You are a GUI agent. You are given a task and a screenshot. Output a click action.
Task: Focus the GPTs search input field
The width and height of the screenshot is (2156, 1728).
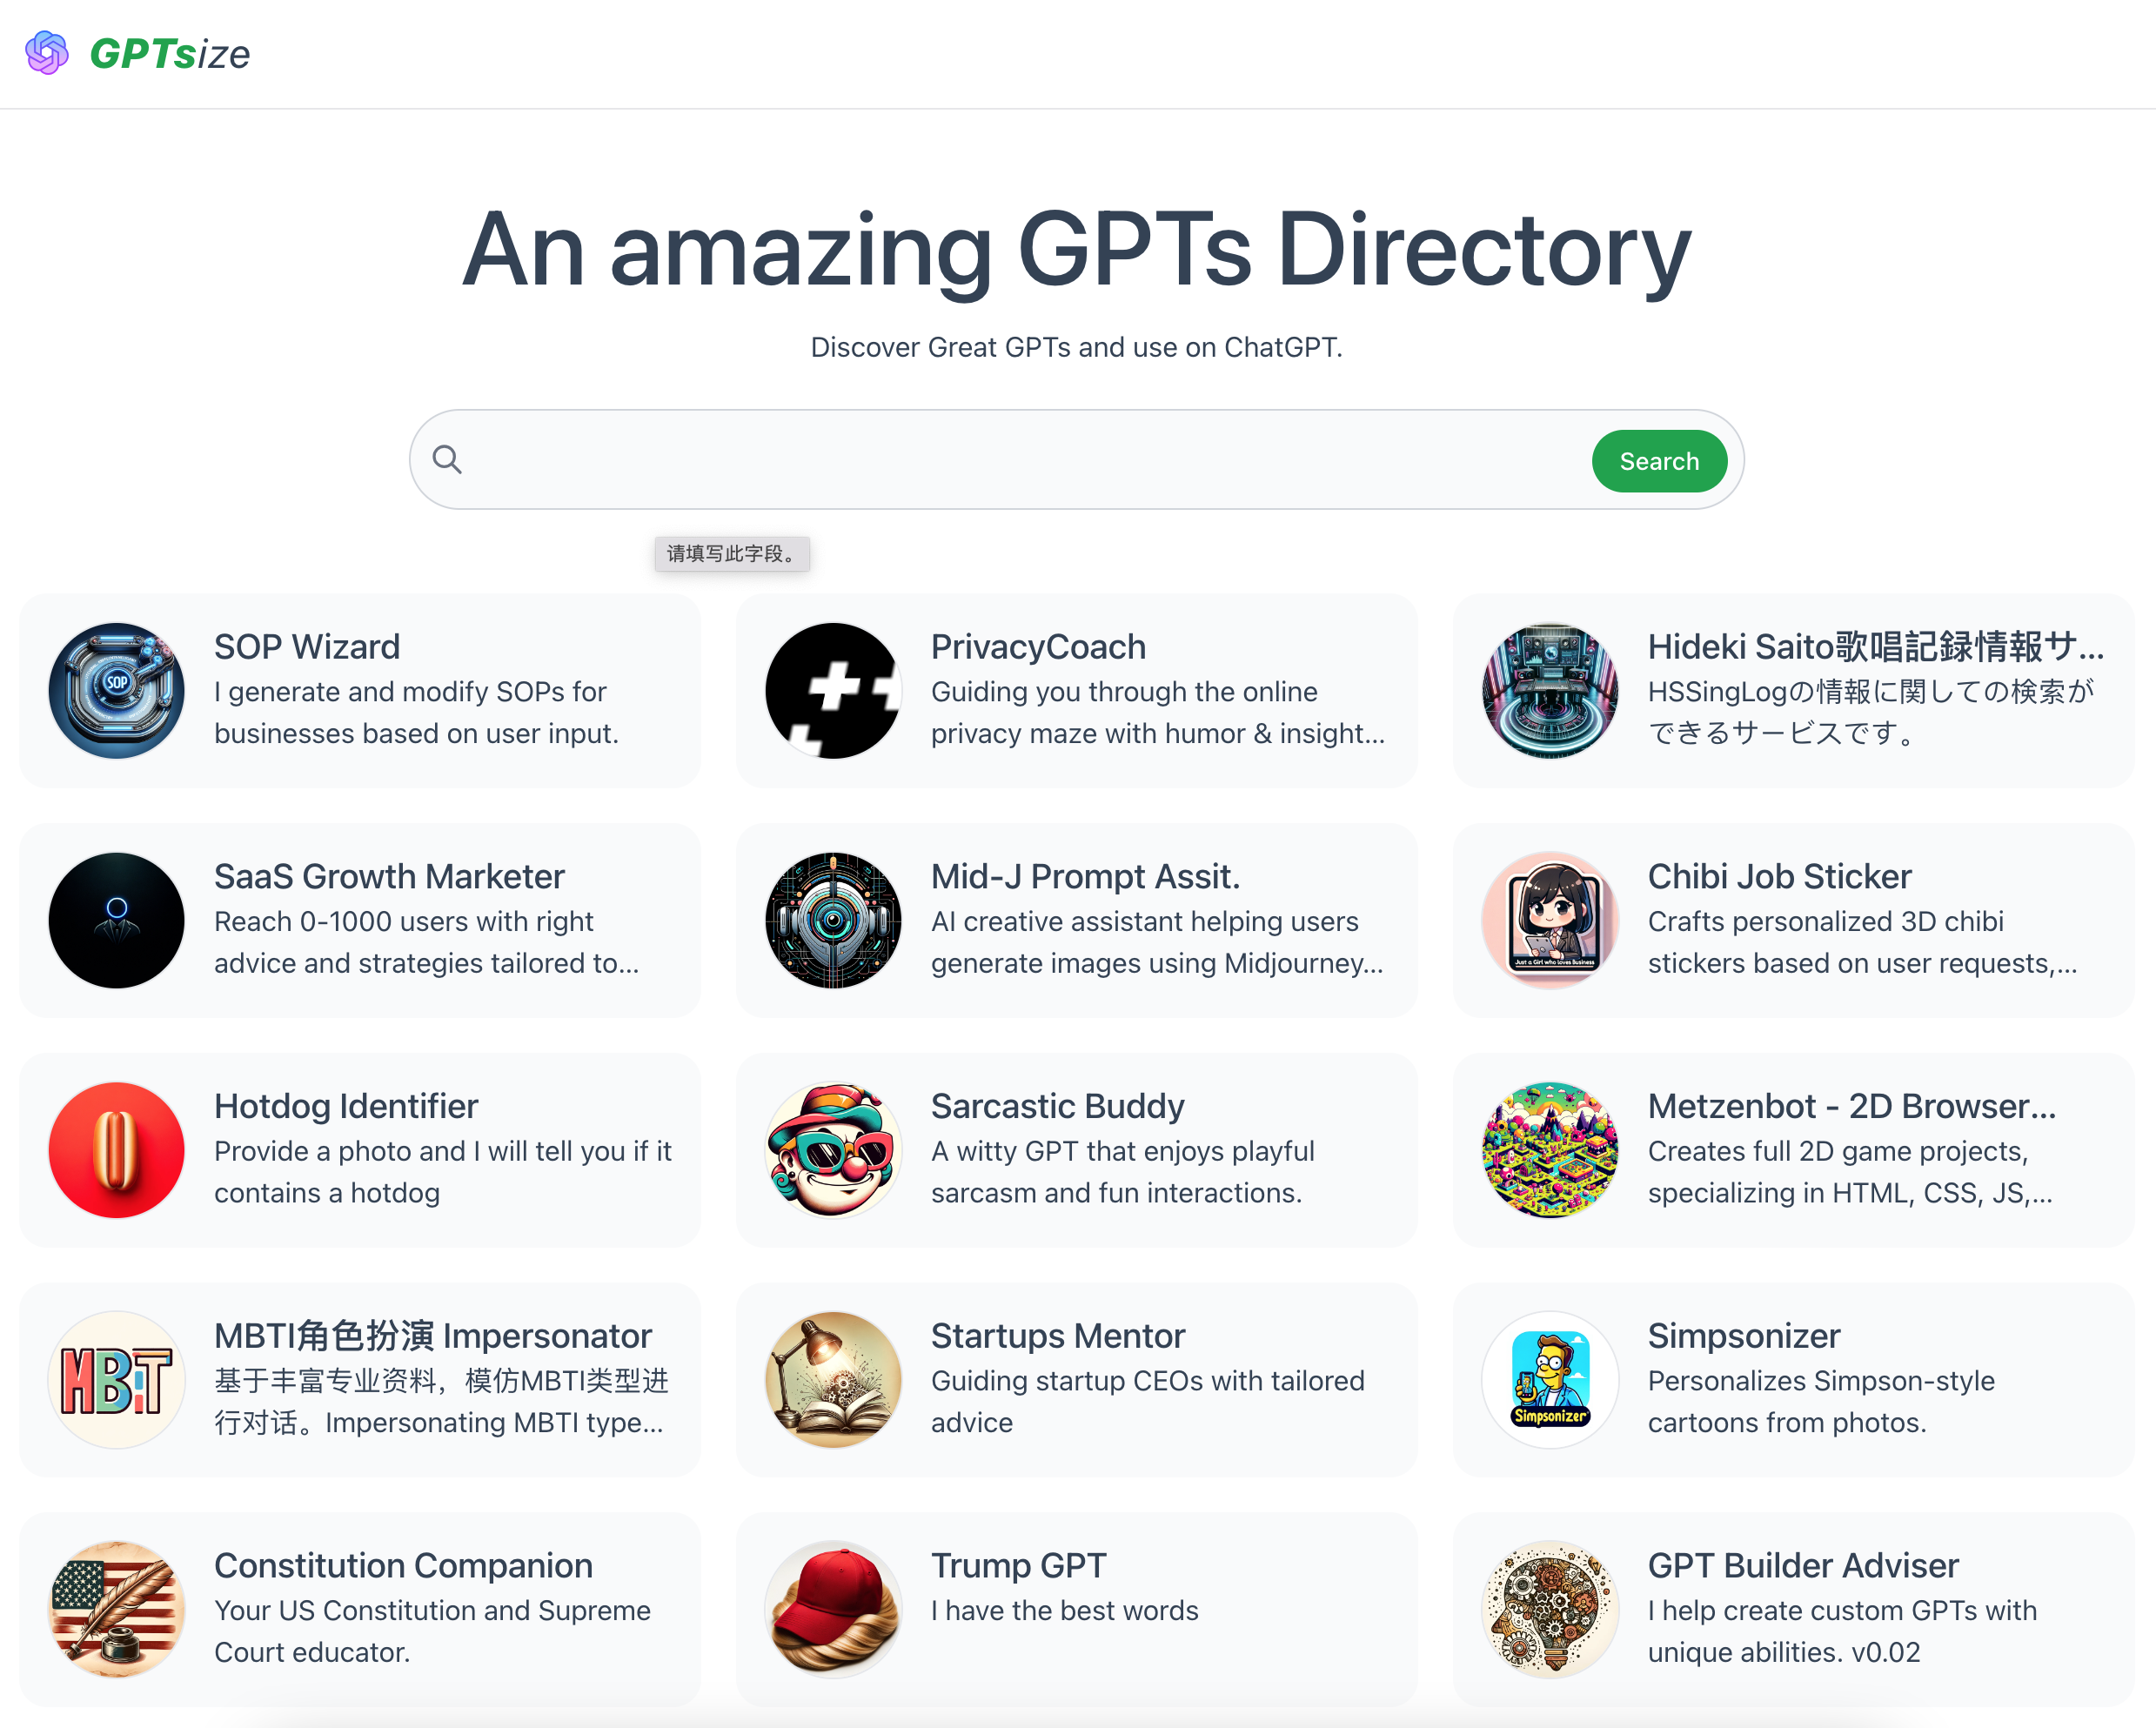(1020, 460)
